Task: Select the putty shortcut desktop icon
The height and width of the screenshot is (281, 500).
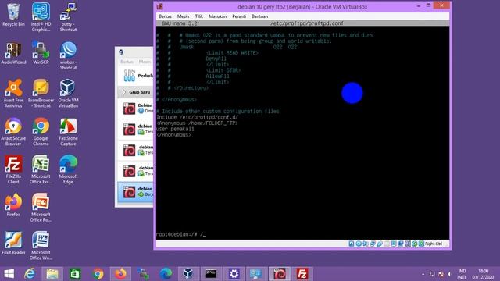Action: (x=68, y=17)
